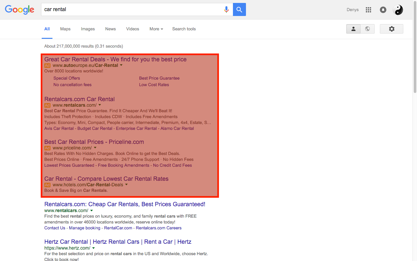The height and width of the screenshot is (261, 417).
Task: Expand the More dropdown menu
Action: (156, 29)
